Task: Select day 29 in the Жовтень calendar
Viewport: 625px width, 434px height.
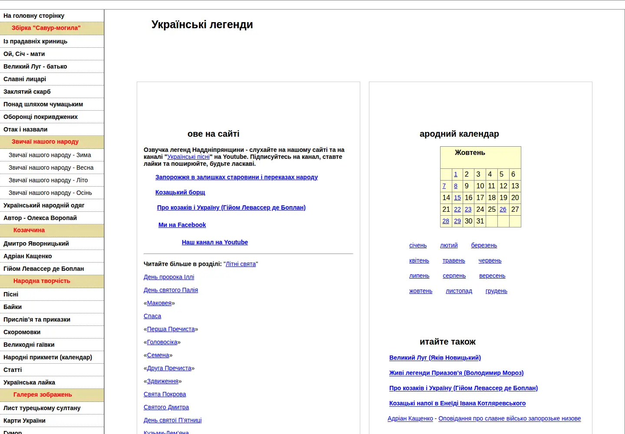Action: pos(457,221)
